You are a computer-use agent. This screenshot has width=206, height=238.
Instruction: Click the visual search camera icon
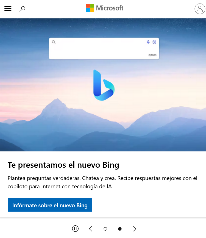point(154,42)
